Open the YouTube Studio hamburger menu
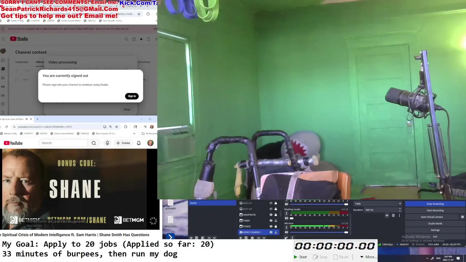The width and height of the screenshot is (466, 262). click(3, 39)
